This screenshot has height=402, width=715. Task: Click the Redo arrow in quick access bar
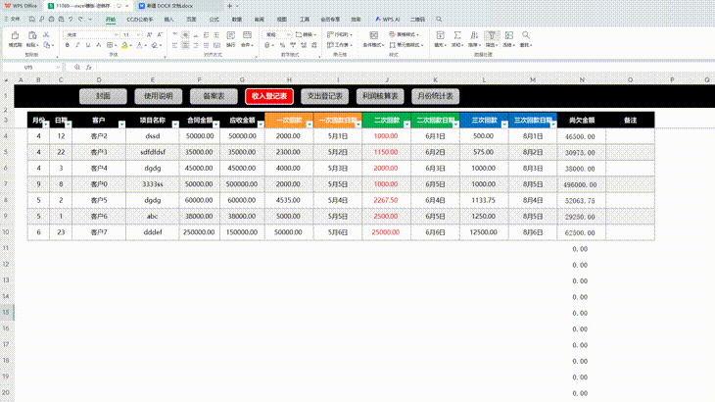(x=80, y=20)
